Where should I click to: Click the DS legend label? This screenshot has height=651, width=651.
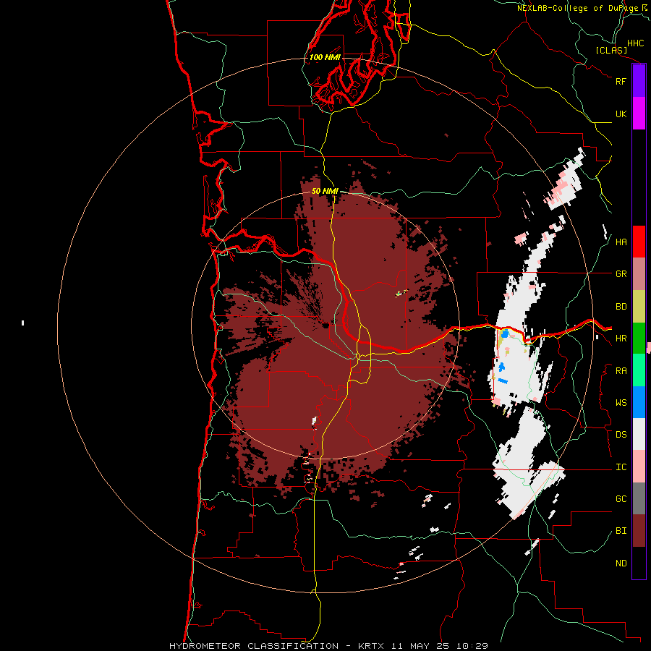(x=621, y=435)
